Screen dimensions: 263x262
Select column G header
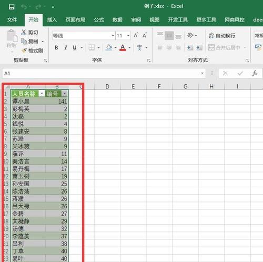point(185,86)
